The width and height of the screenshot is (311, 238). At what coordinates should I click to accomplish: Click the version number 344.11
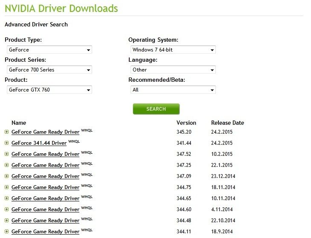tap(184, 232)
